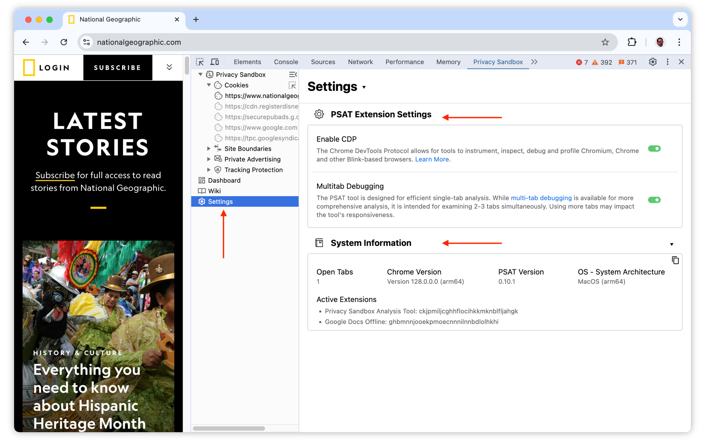Open the Learn More link
Screen dimensions: 705x441
pyautogui.click(x=433, y=159)
